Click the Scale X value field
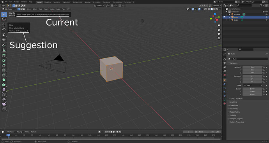 tap(252, 89)
